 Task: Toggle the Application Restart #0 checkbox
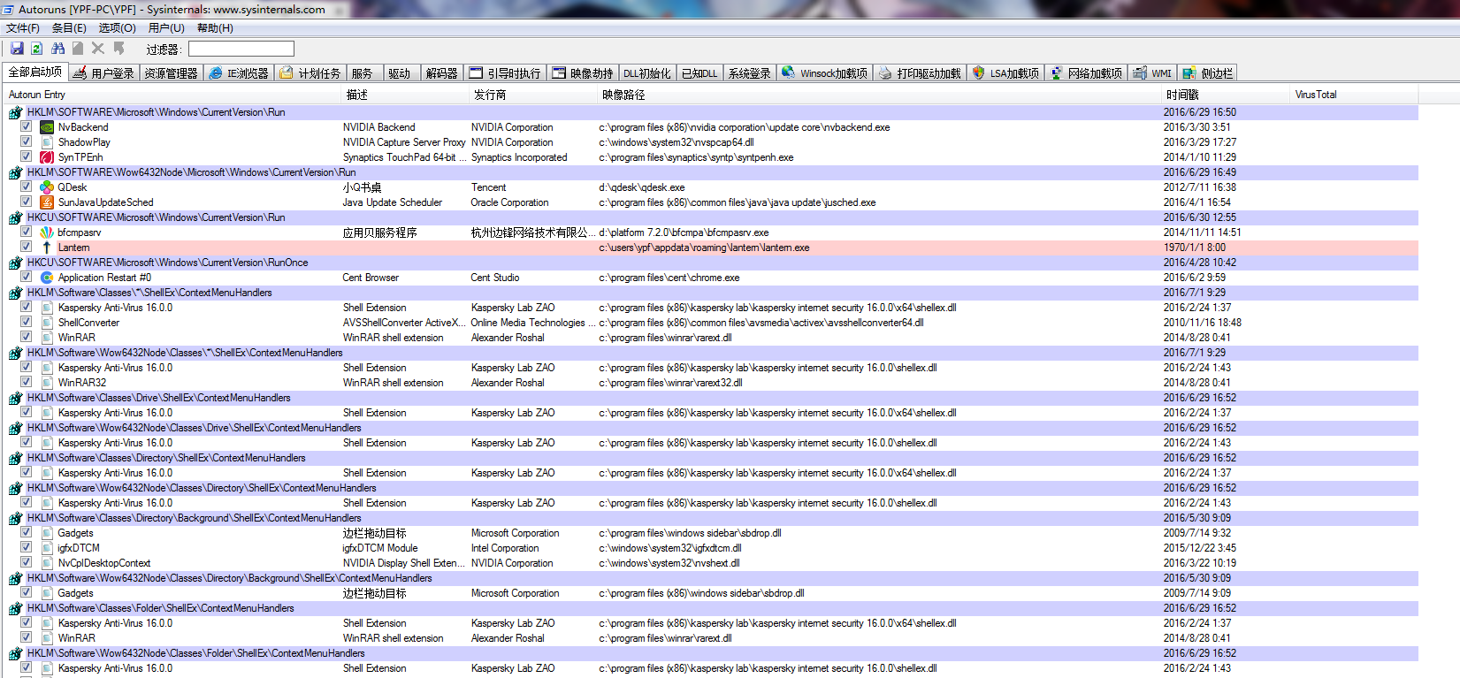27,277
